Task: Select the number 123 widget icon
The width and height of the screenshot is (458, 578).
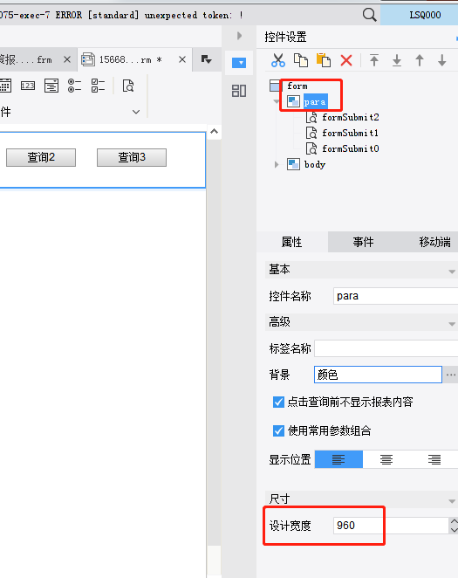Action: pos(28,86)
